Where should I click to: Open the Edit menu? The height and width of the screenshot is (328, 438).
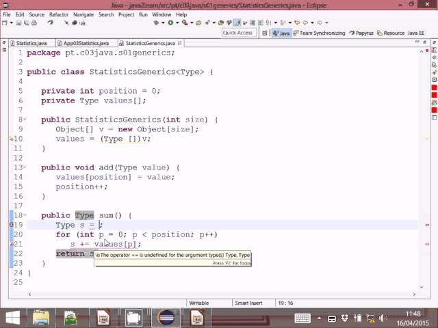(20, 14)
